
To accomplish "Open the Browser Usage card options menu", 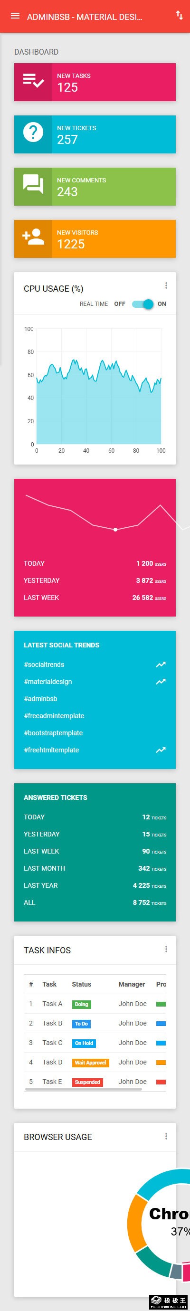I will click(x=166, y=1136).
